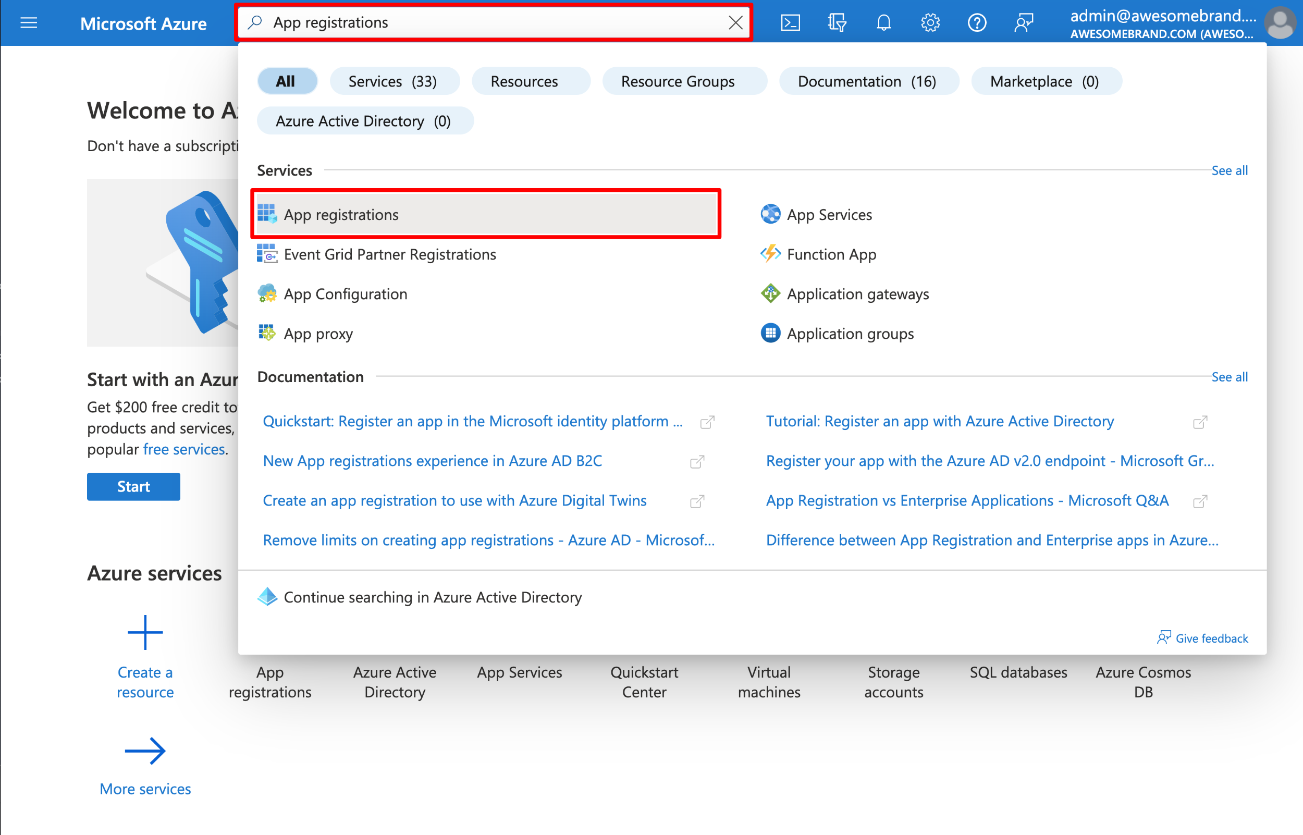
Task: Open Directories and subscriptions filter icon
Action: [837, 23]
